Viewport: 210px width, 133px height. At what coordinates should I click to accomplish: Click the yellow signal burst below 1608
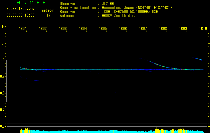click(x=160, y=130)
